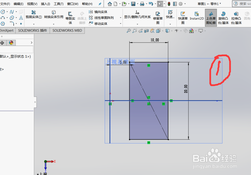Expand Trim Entities dropdown arrow
Image resolution: width=251 pixels, height=175 pixels.
coord(34,24)
